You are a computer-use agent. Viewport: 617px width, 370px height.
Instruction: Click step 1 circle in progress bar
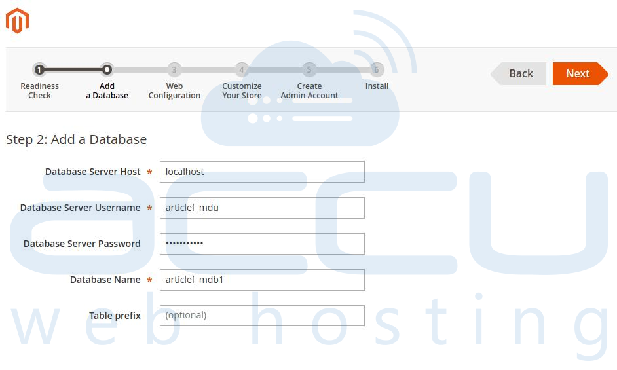[x=39, y=69]
